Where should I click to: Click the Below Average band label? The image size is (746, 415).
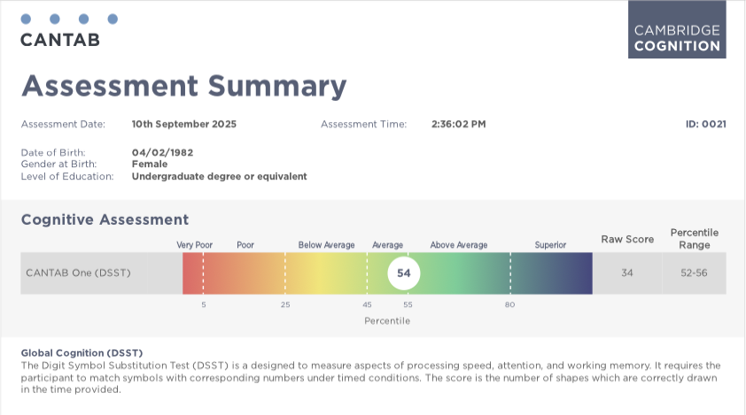point(326,245)
